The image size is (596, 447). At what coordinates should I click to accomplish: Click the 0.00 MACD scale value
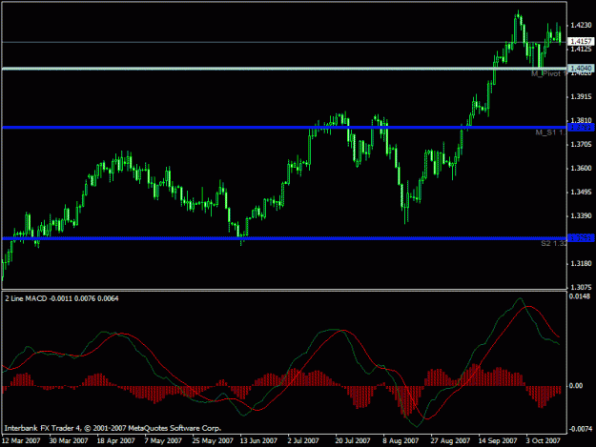point(575,386)
